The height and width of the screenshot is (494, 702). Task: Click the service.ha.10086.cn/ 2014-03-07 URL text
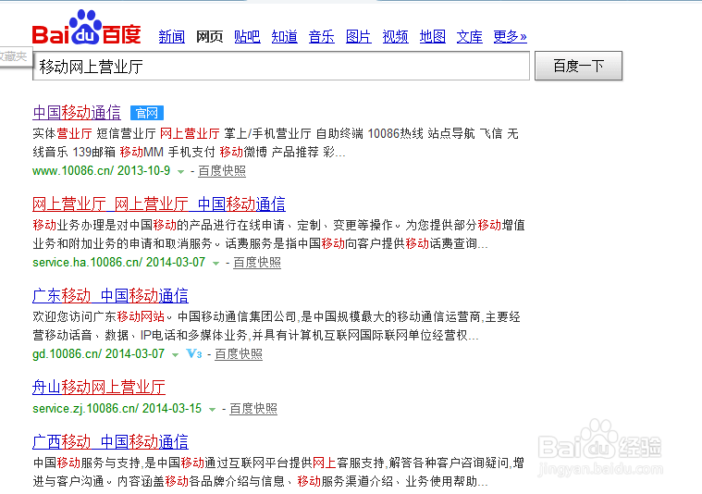tap(119, 262)
